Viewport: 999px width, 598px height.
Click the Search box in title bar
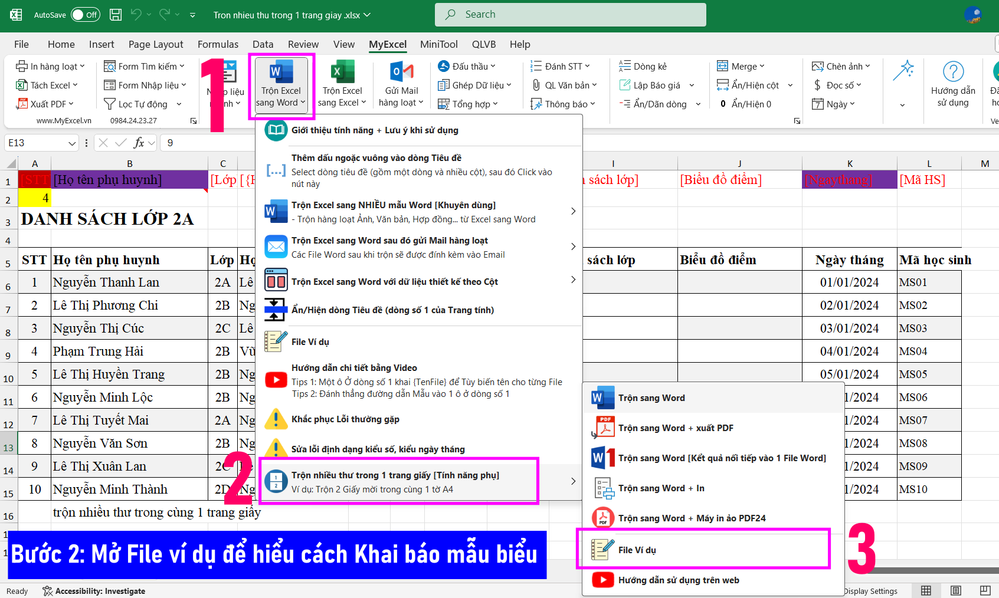pyautogui.click(x=570, y=15)
